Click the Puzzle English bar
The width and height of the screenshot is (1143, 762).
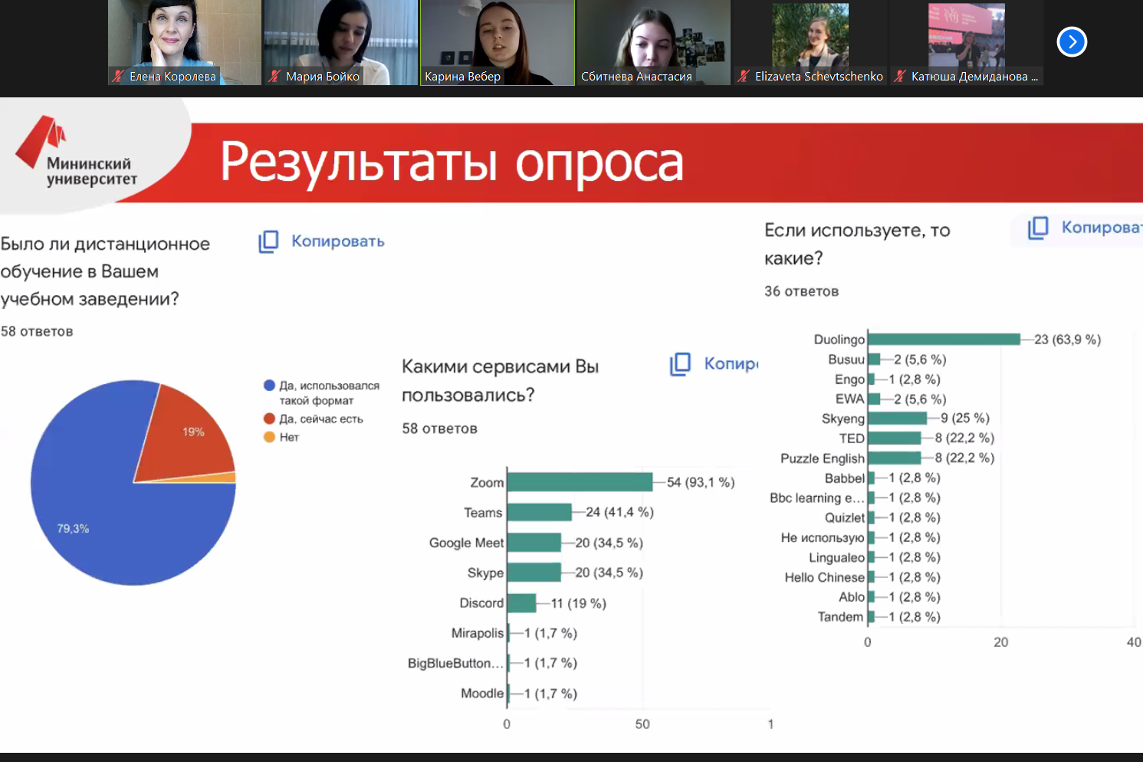tap(895, 458)
